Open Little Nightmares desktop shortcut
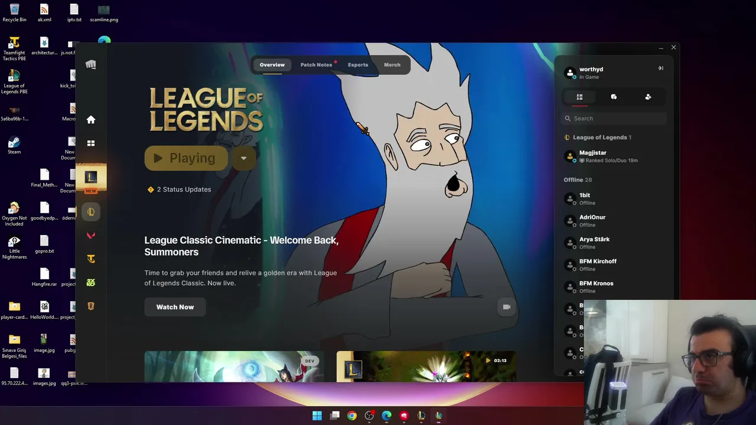 coord(14,248)
